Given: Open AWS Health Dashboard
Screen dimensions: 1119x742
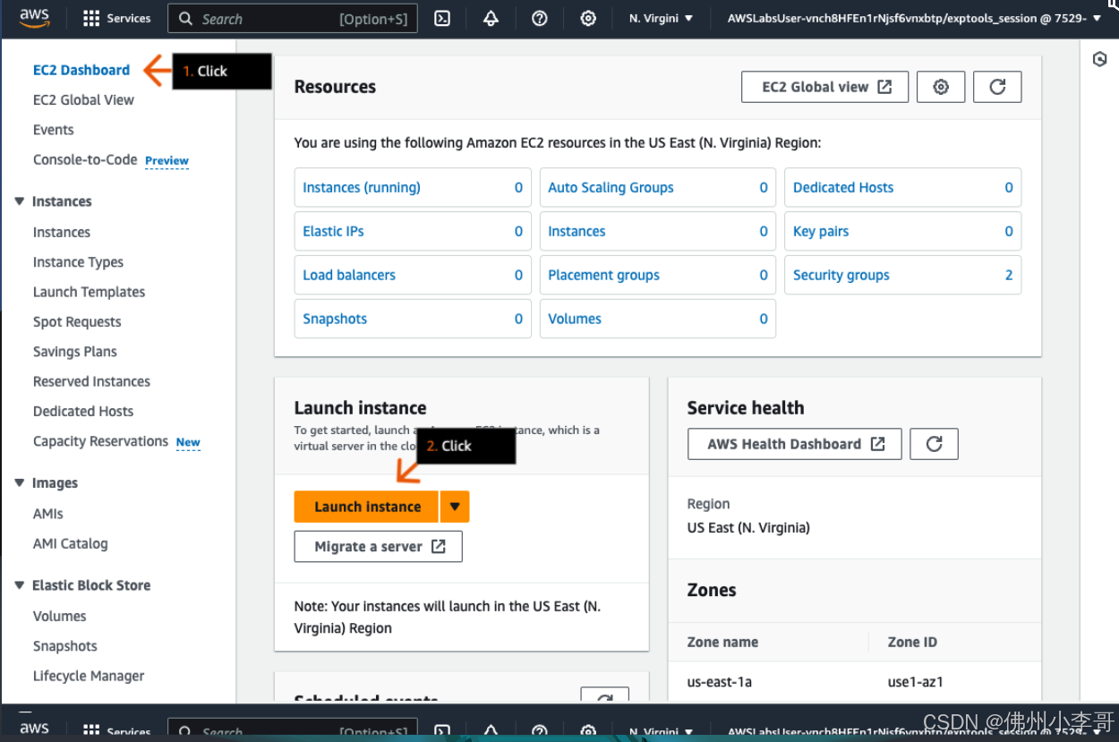Looking at the screenshot, I should (x=795, y=444).
